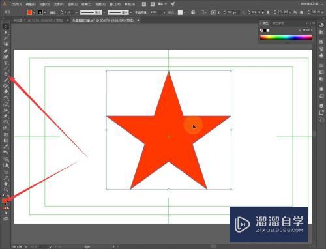Click the red fill swatch in control bar
The width and height of the screenshot is (326, 249).
29,12
